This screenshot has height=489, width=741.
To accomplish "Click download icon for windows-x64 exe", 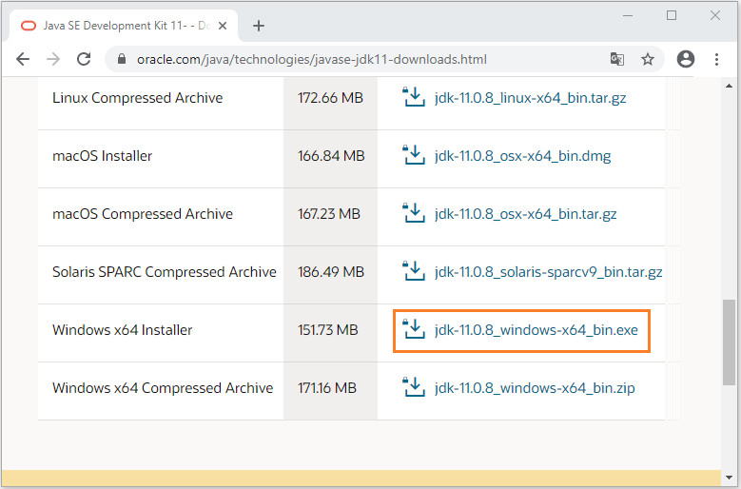I will [414, 329].
